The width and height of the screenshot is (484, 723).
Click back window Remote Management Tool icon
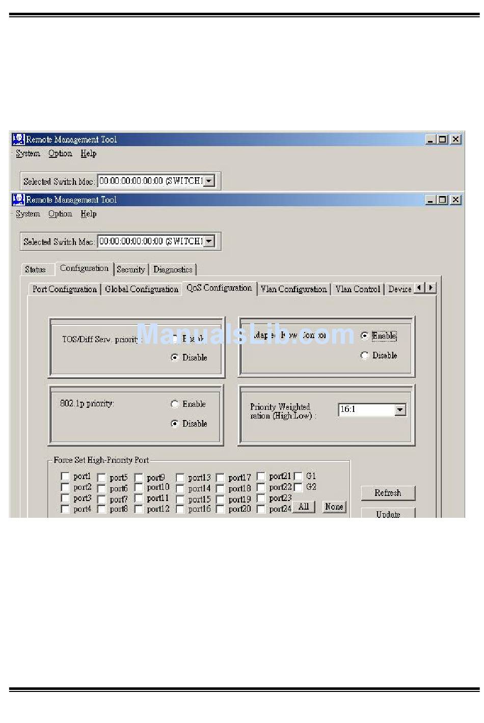click(18, 139)
